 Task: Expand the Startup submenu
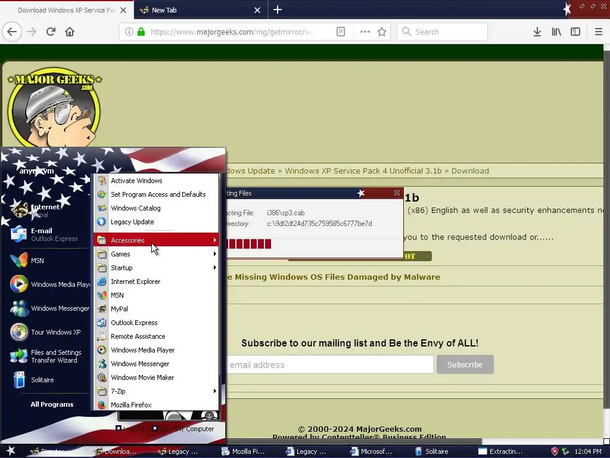pyautogui.click(x=156, y=268)
